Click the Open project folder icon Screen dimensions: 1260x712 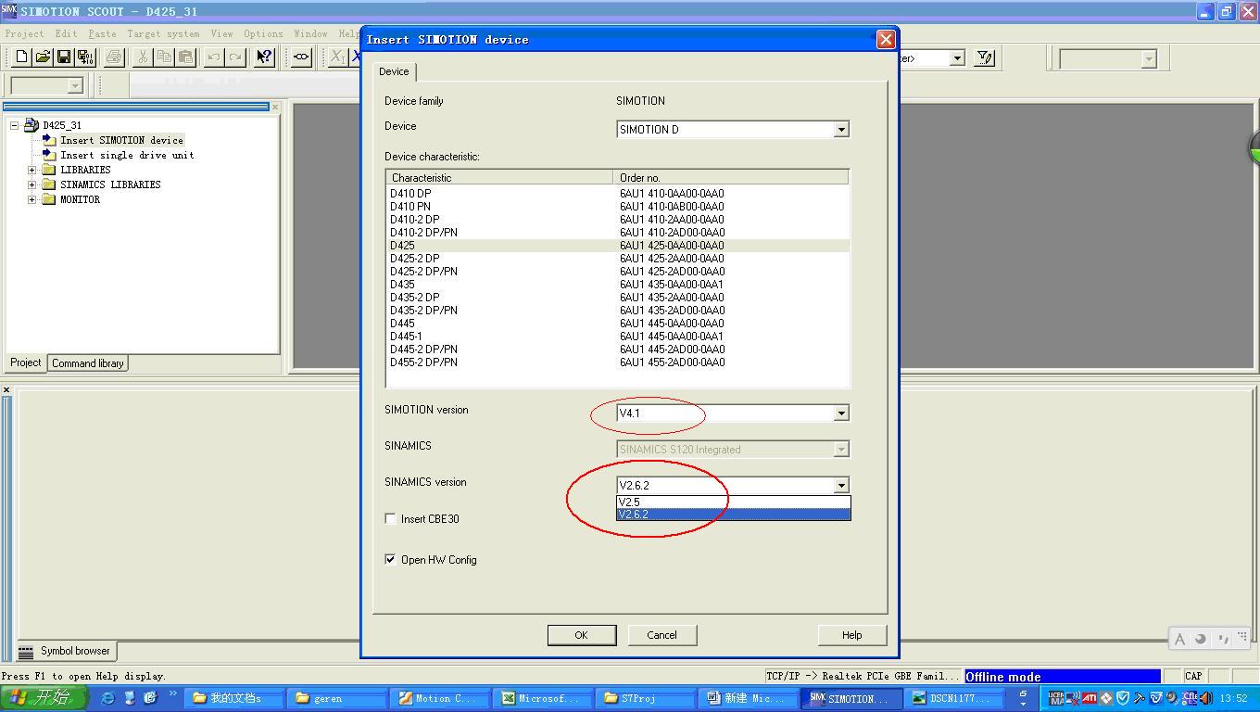pyautogui.click(x=43, y=57)
